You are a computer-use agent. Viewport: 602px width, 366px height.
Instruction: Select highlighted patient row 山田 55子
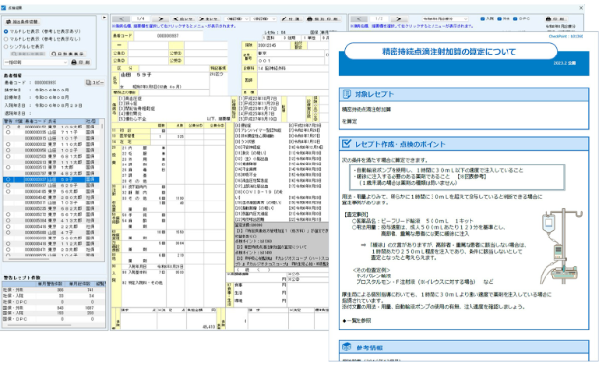tap(51, 179)
